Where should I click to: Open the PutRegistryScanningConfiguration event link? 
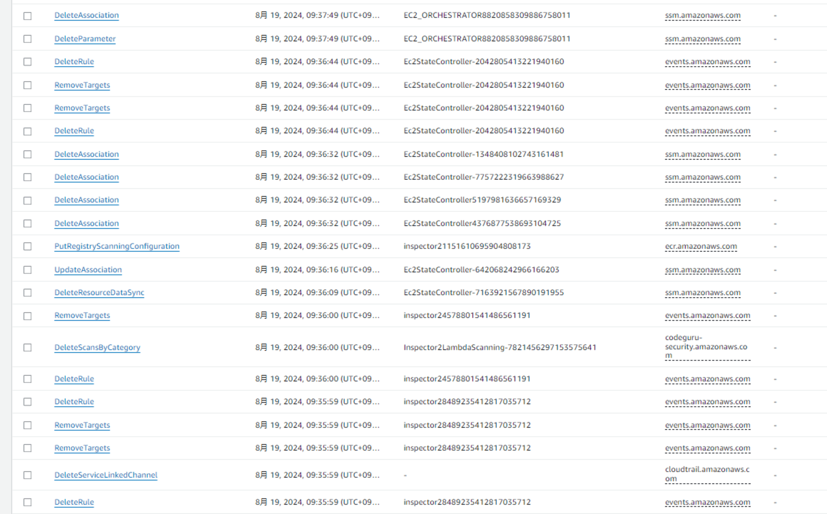pos(117,246)
